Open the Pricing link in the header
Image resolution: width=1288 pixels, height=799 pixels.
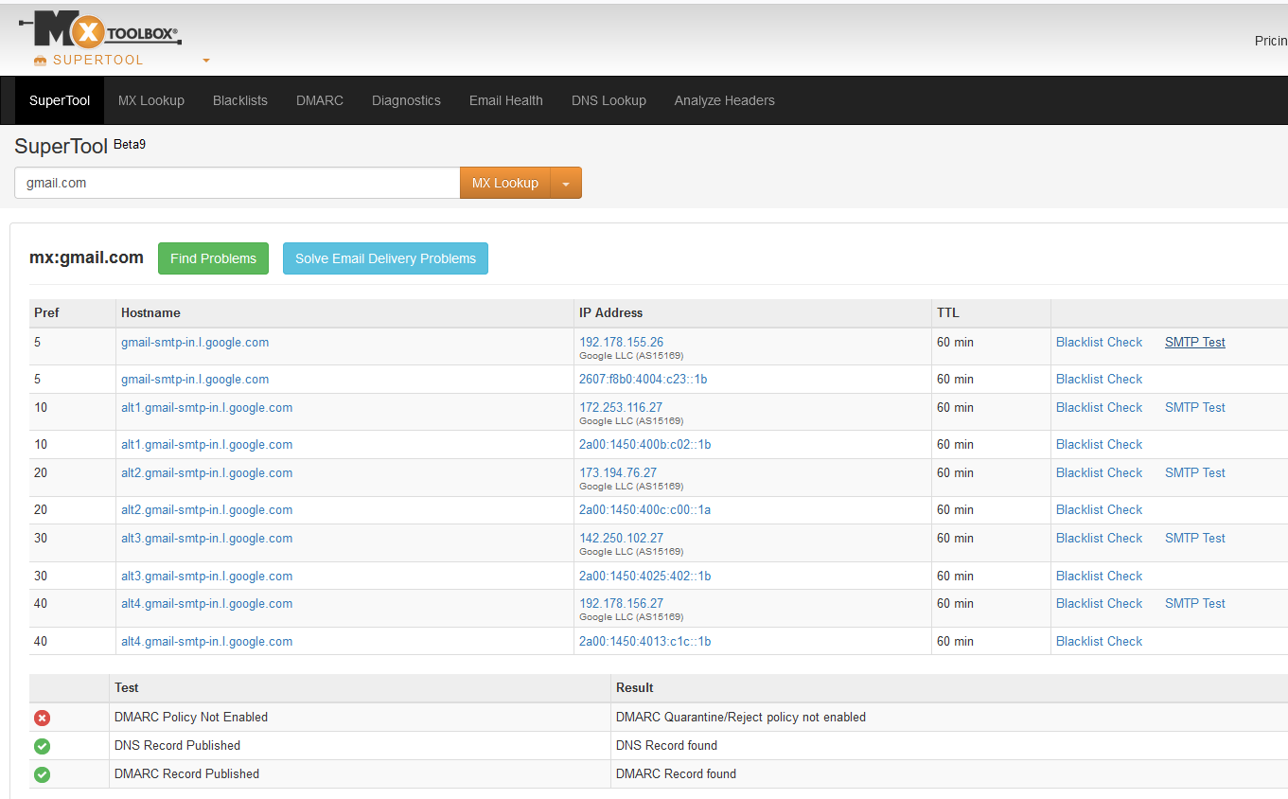click(1271, 41)
